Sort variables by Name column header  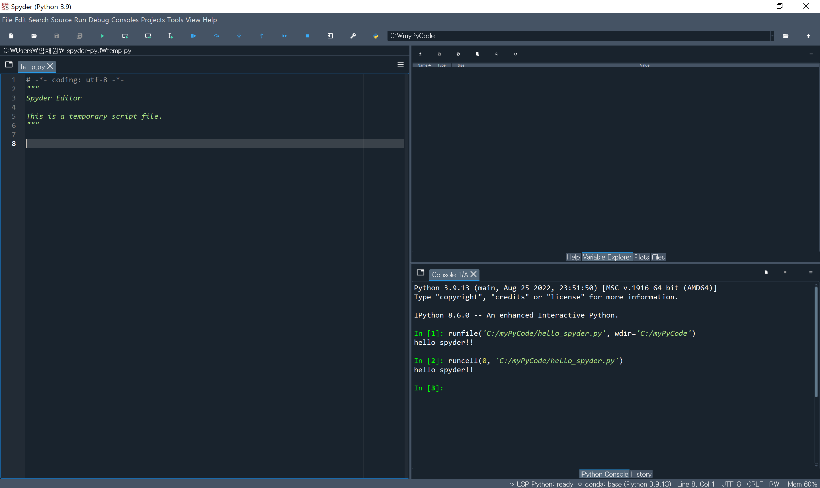[x=423, y=65]
